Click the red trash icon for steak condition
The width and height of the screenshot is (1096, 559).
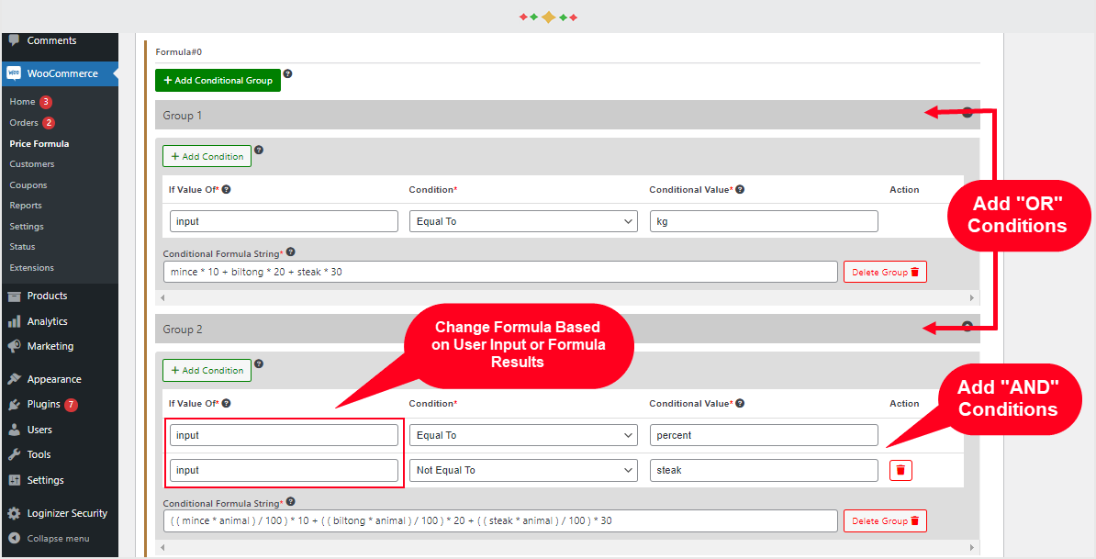coord(900,470)
